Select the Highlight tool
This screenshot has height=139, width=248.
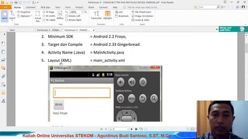click(x=107, y=15)
